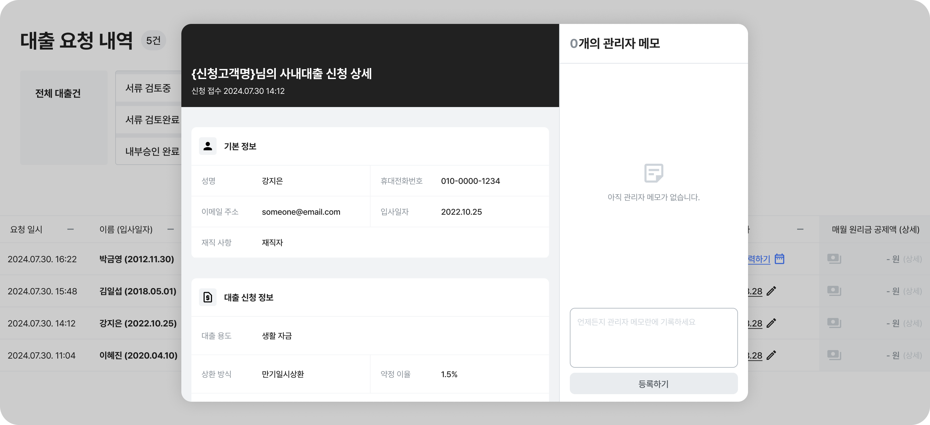Click the empty memo note icon
Image resolution: width=930 pixels, height=425 pixels.
coord(654,173)
